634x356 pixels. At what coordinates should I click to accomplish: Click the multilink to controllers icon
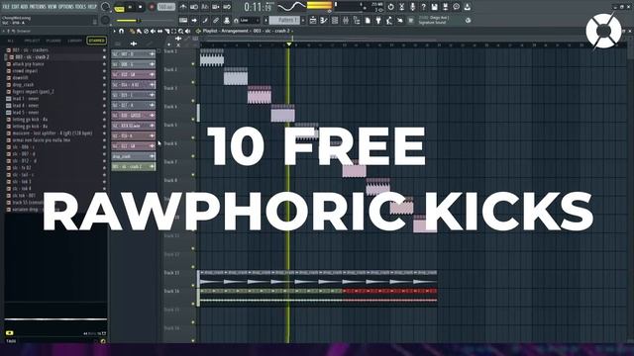click(227, 20)
